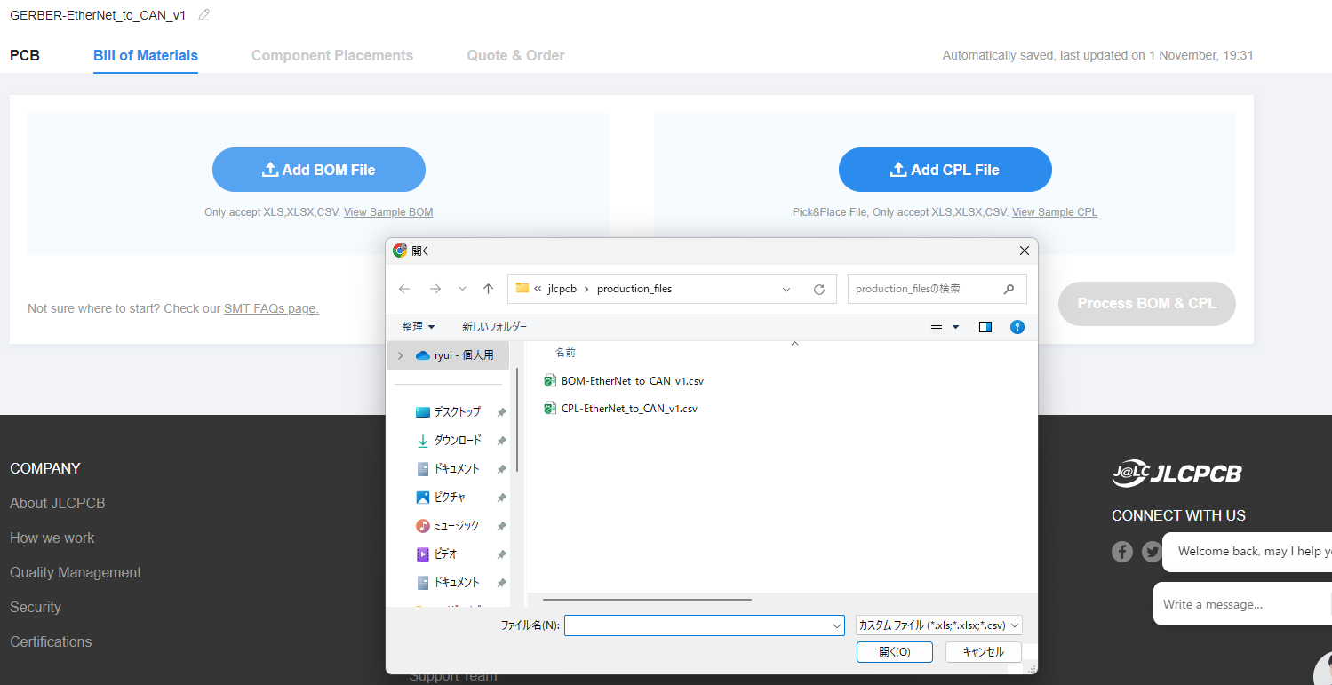Go back with the dialog's back arrow
The width and height of the screenshot is (1332, 685).
[x=404, y=289]
